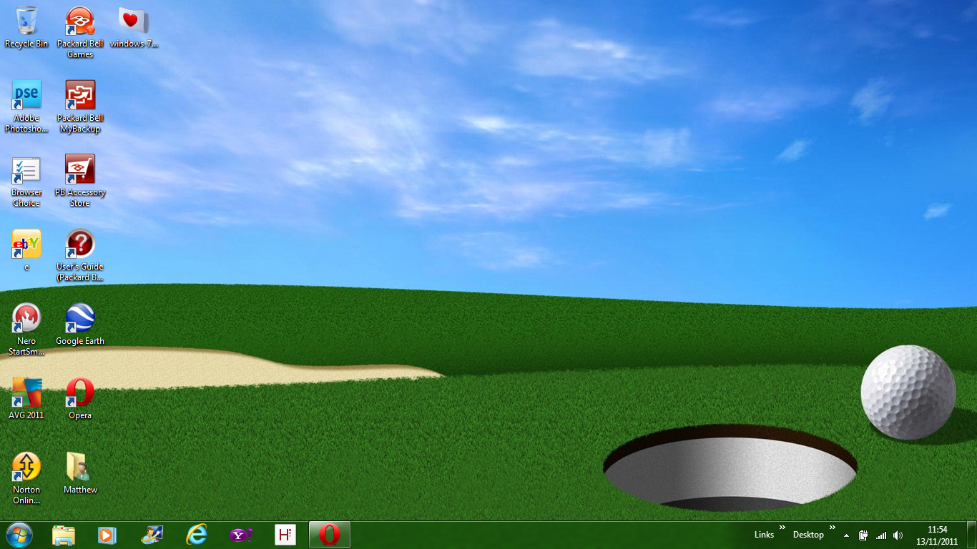This screenshot has height=549, width=977.
Task: Select the Matthew user folder
Action: [80, 473]
